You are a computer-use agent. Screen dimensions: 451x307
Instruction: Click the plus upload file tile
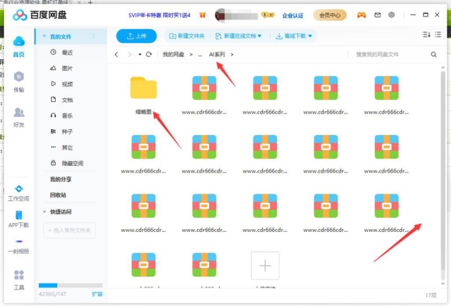click(265, 266)
